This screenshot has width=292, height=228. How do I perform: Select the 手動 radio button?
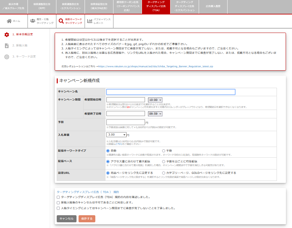tap(163, 150)
